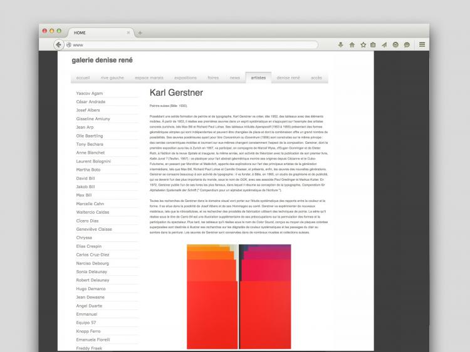
Task: Click the galerie denise rené site title
Action: pyautogui.click(x=102, y=60)
